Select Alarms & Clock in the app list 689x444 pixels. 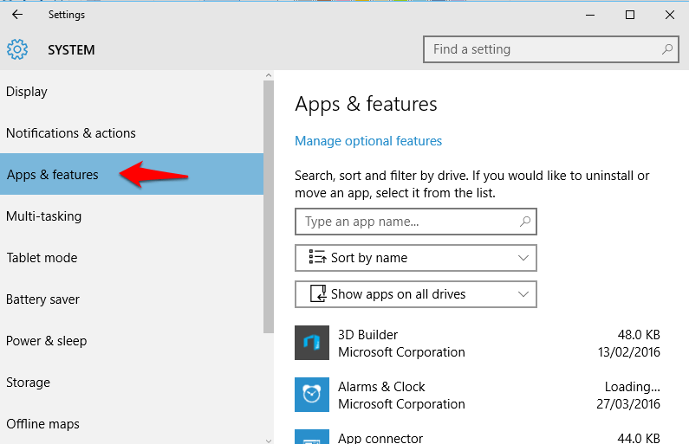(x=478, y=395)
